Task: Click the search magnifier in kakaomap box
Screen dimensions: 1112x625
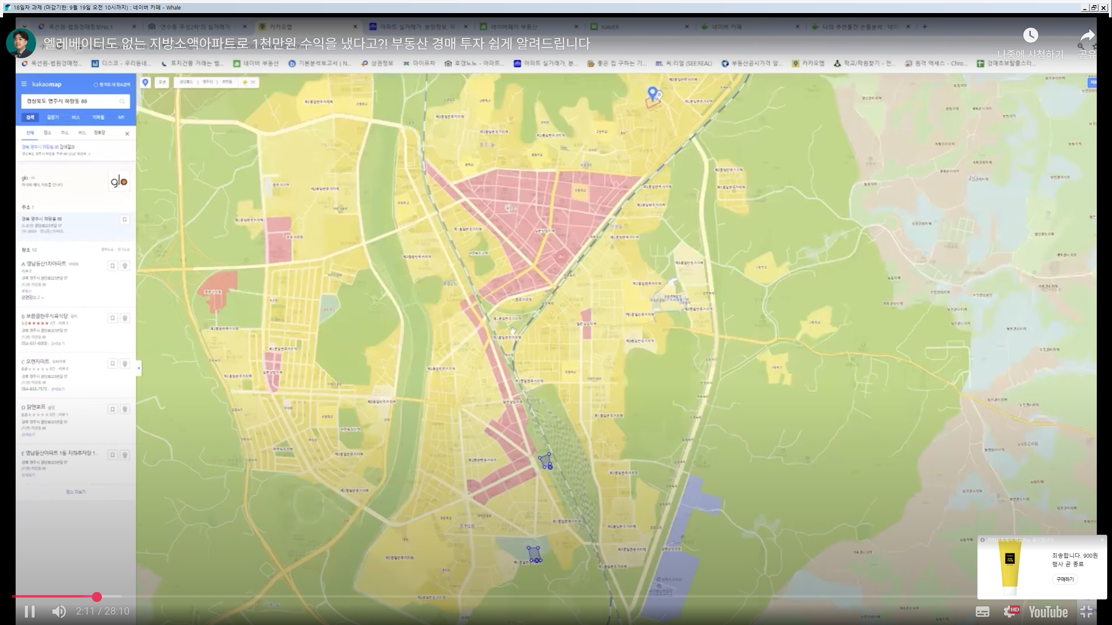Action: 122,102
